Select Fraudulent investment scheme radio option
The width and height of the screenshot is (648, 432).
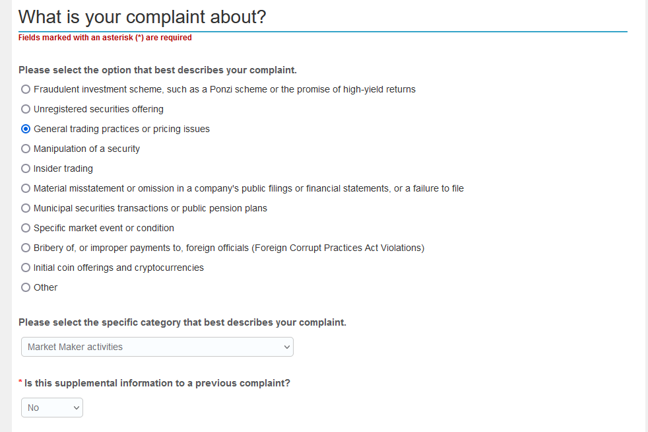pos(26,89)
